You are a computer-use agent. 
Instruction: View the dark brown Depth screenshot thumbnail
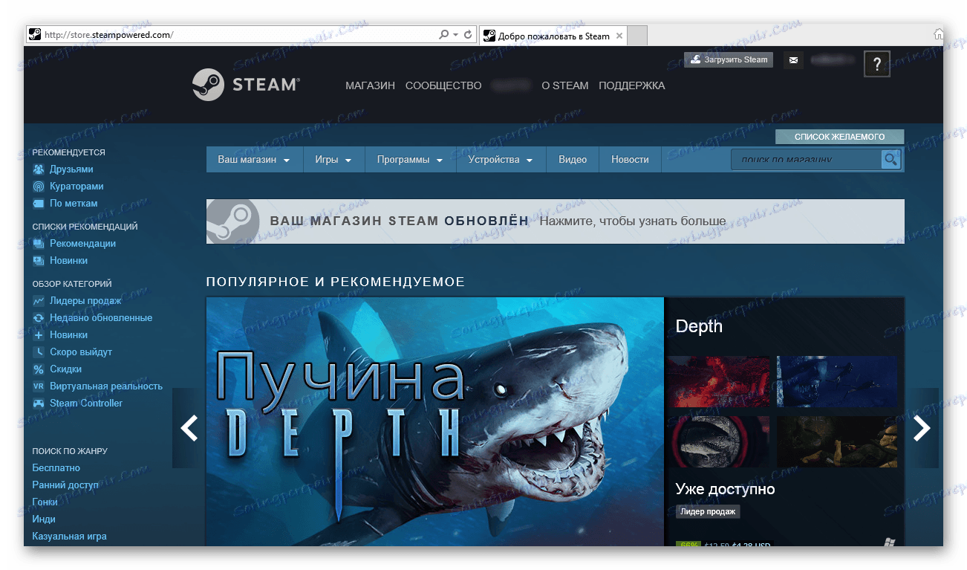[836, 441]
